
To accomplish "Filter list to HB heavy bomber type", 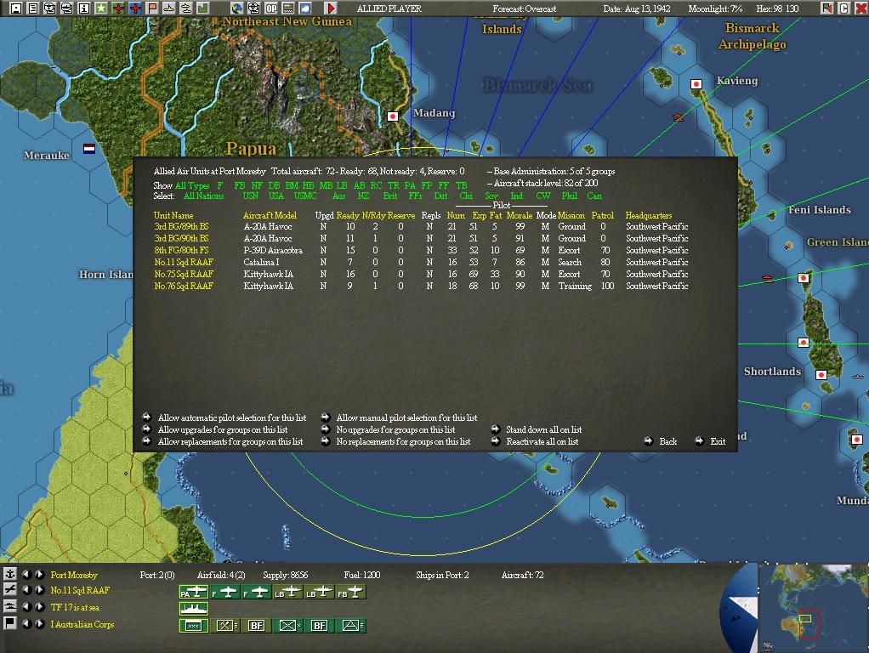I will [x=308, y=185].
